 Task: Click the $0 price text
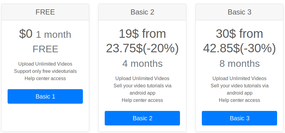25,34
